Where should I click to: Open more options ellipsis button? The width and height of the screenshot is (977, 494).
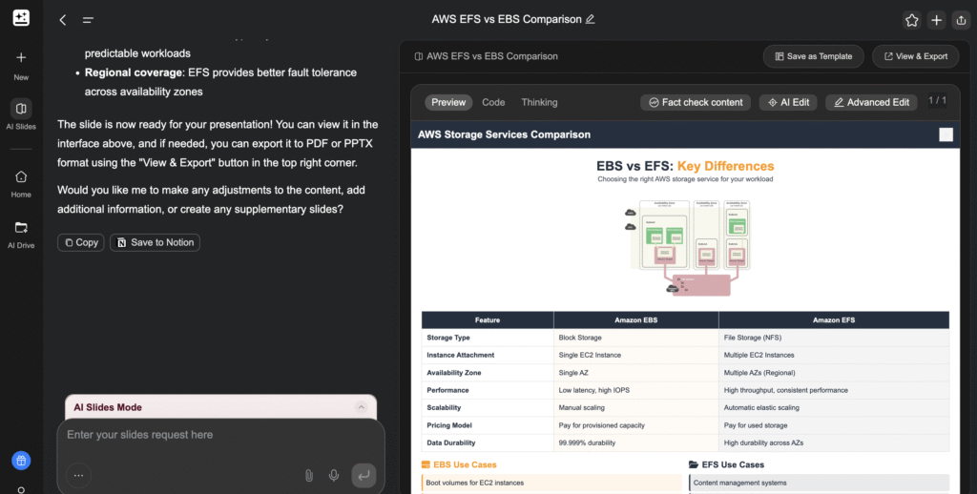coord(78,475)
